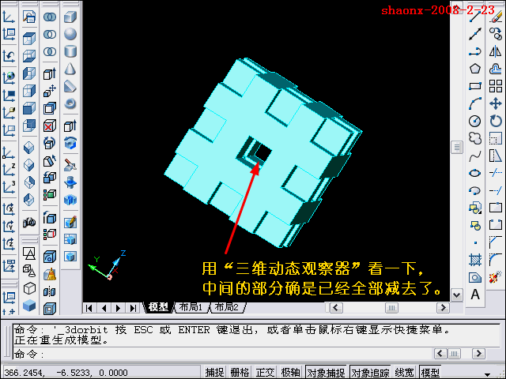
Task: Toggle 对象捕捉 object snap
Action: point(326,372)
